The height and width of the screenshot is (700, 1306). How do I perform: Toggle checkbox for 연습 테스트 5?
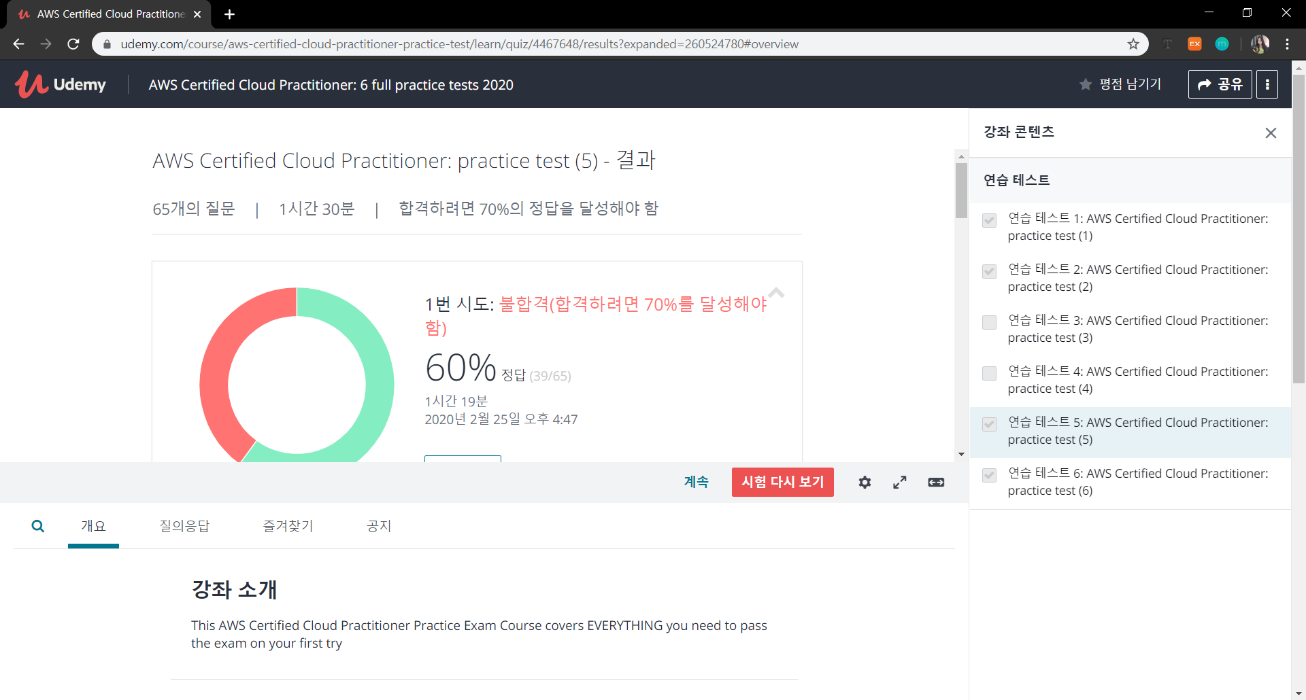pyautogui.click(x=990, y=424)
